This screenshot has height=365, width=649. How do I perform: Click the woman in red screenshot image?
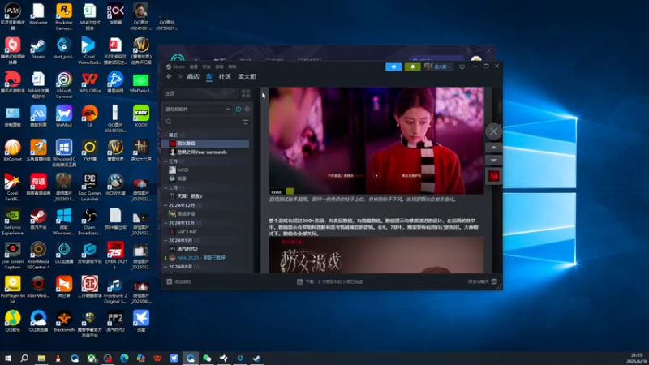click(376, 140)
